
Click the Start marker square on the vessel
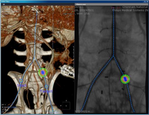click(21, 81)
